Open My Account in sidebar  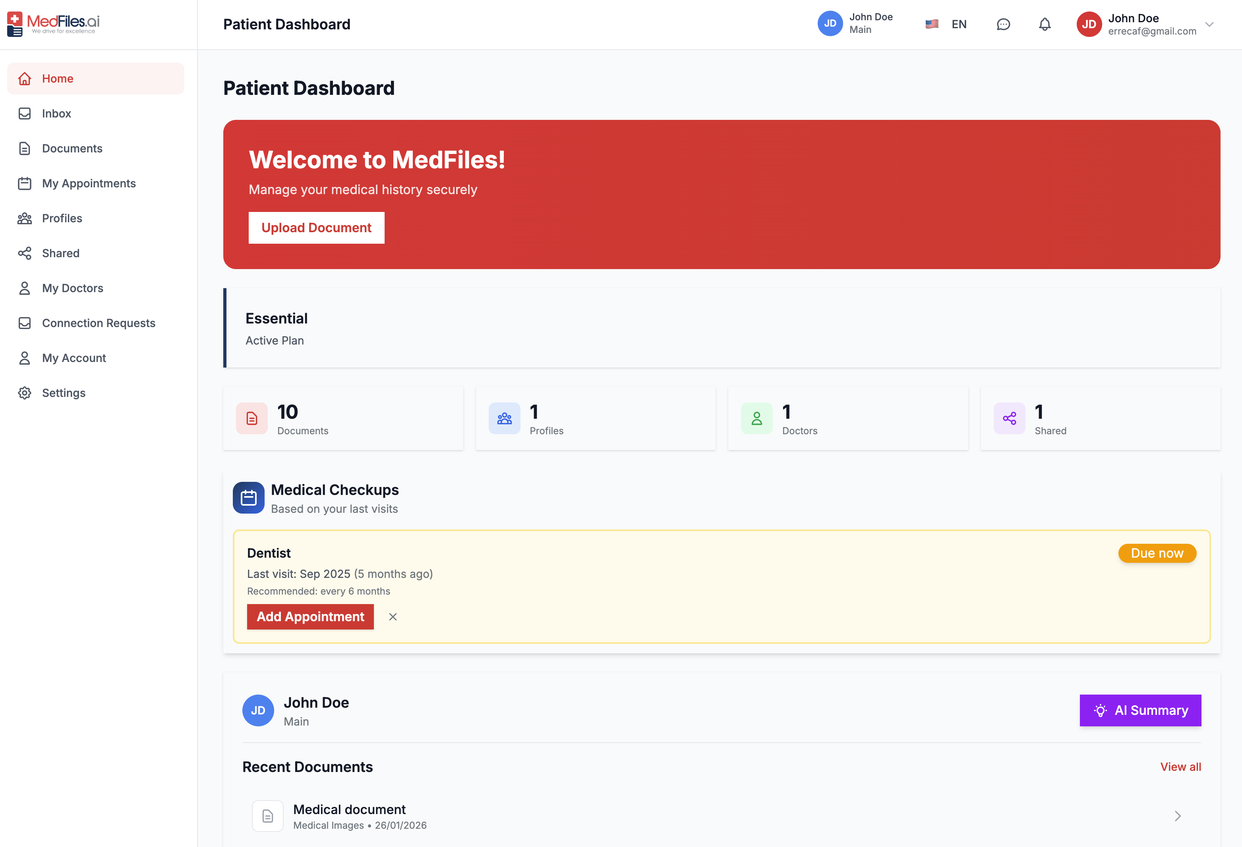pyautogui.click(x=96, y=358)
